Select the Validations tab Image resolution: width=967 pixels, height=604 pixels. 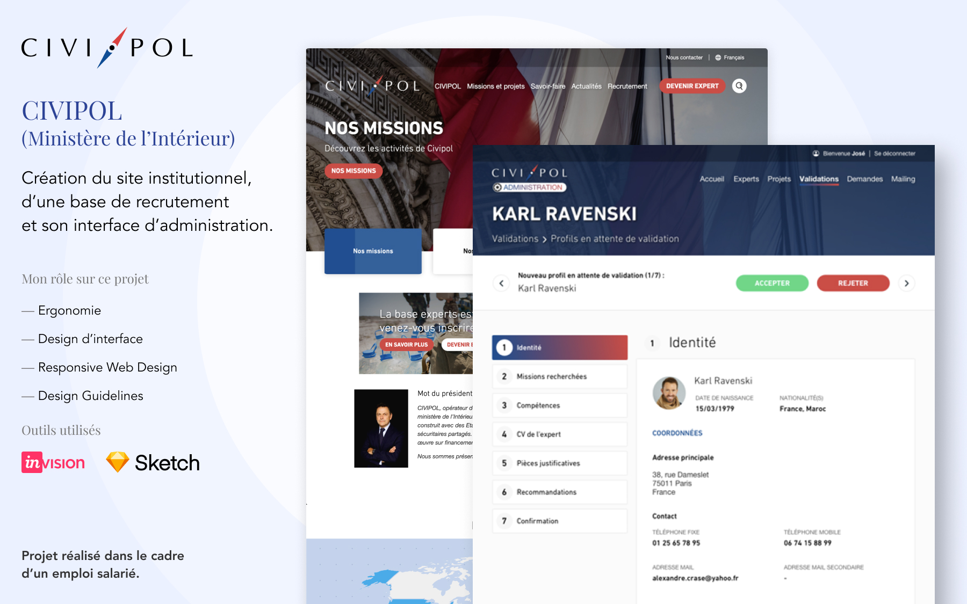pos(819,179)
